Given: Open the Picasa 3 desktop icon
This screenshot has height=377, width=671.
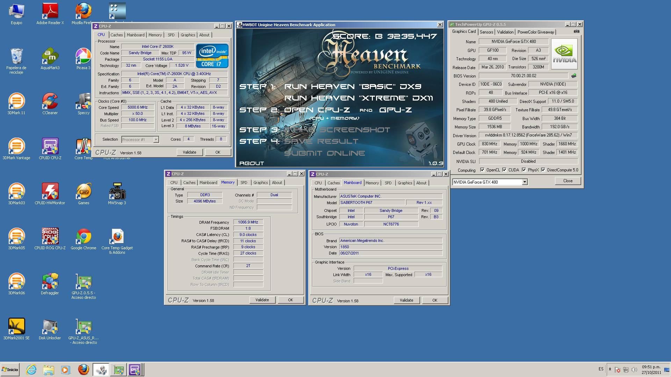Looking at the screenshot, I should [84, 59].
